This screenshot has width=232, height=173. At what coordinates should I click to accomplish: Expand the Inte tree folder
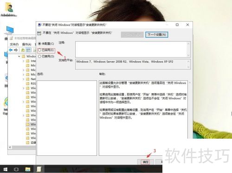[23, 61]
